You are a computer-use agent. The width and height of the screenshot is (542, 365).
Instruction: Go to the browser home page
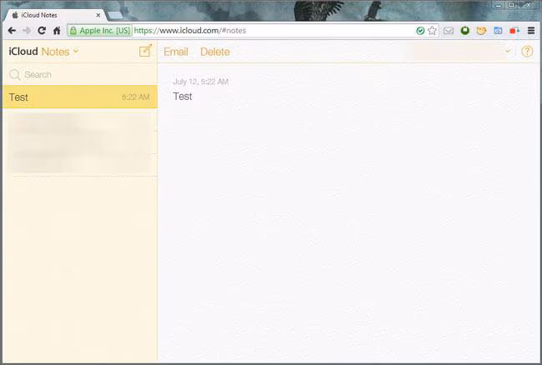[x=57, y=31]
